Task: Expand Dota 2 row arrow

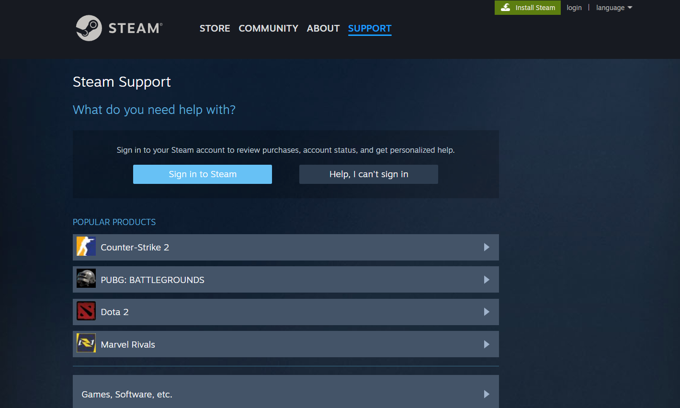Action: click(487, 312)
